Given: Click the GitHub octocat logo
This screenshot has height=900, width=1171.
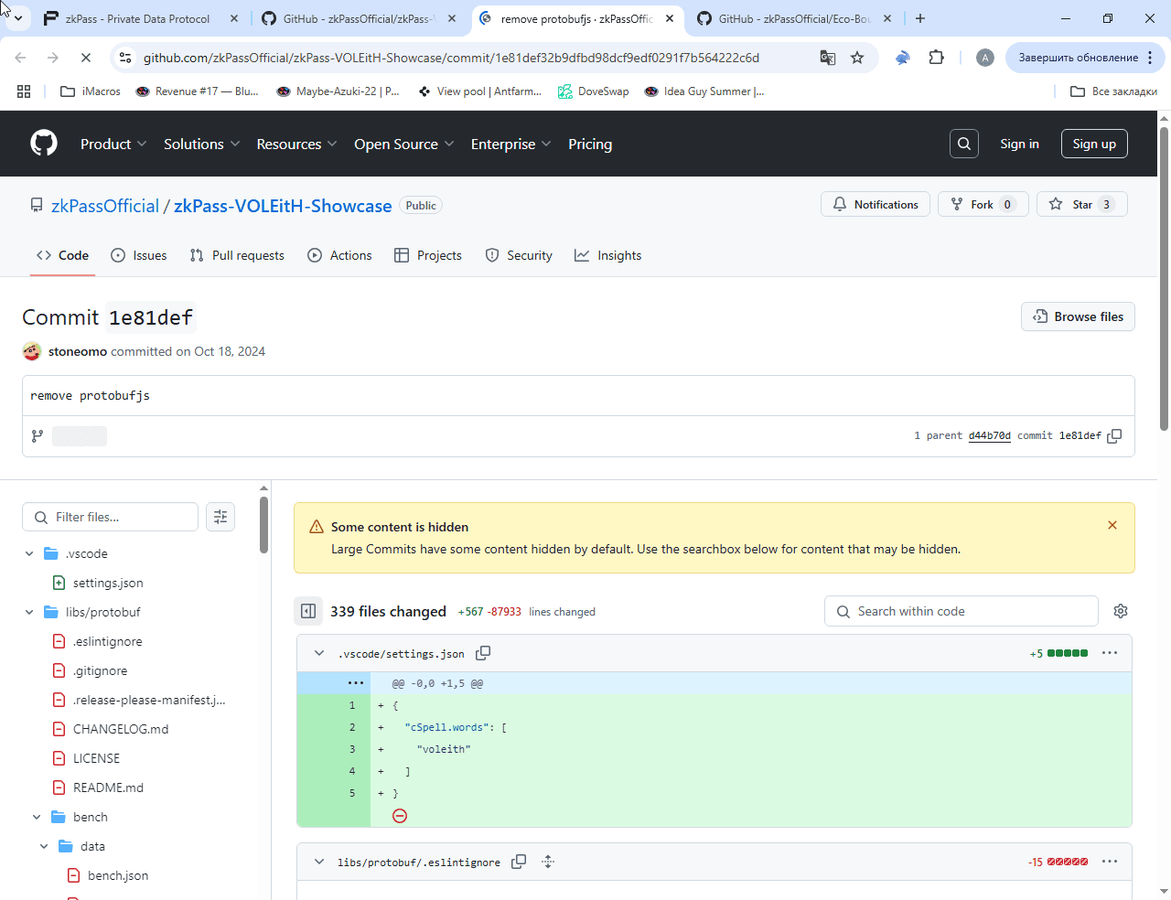Looking at the screenshot, I should tap(44, 144).
